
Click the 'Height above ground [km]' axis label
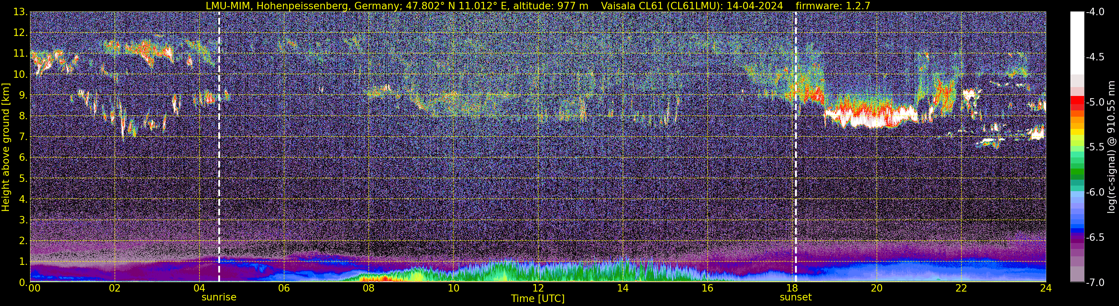coord(6,147)
